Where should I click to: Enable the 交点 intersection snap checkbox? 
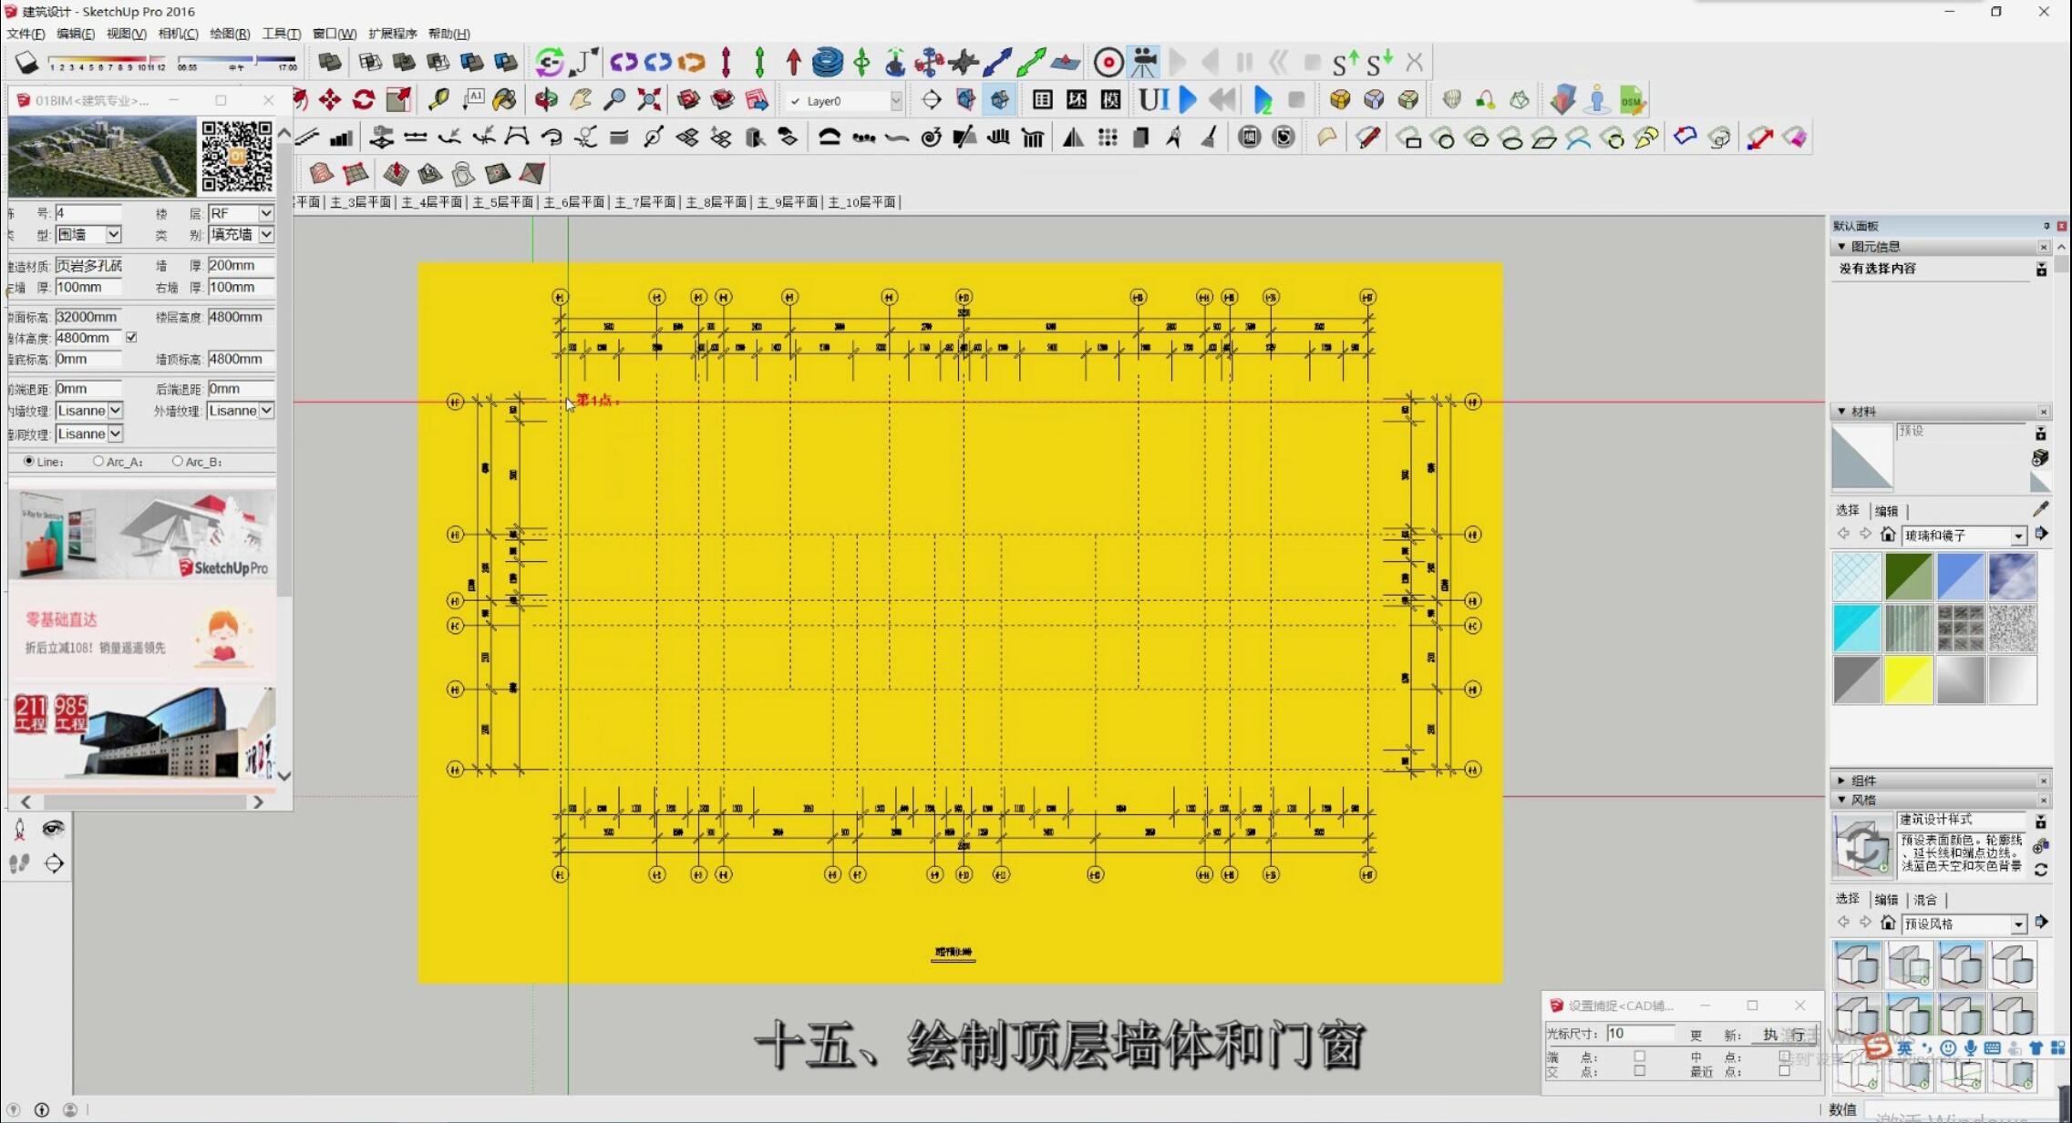pos(1640,1071)
